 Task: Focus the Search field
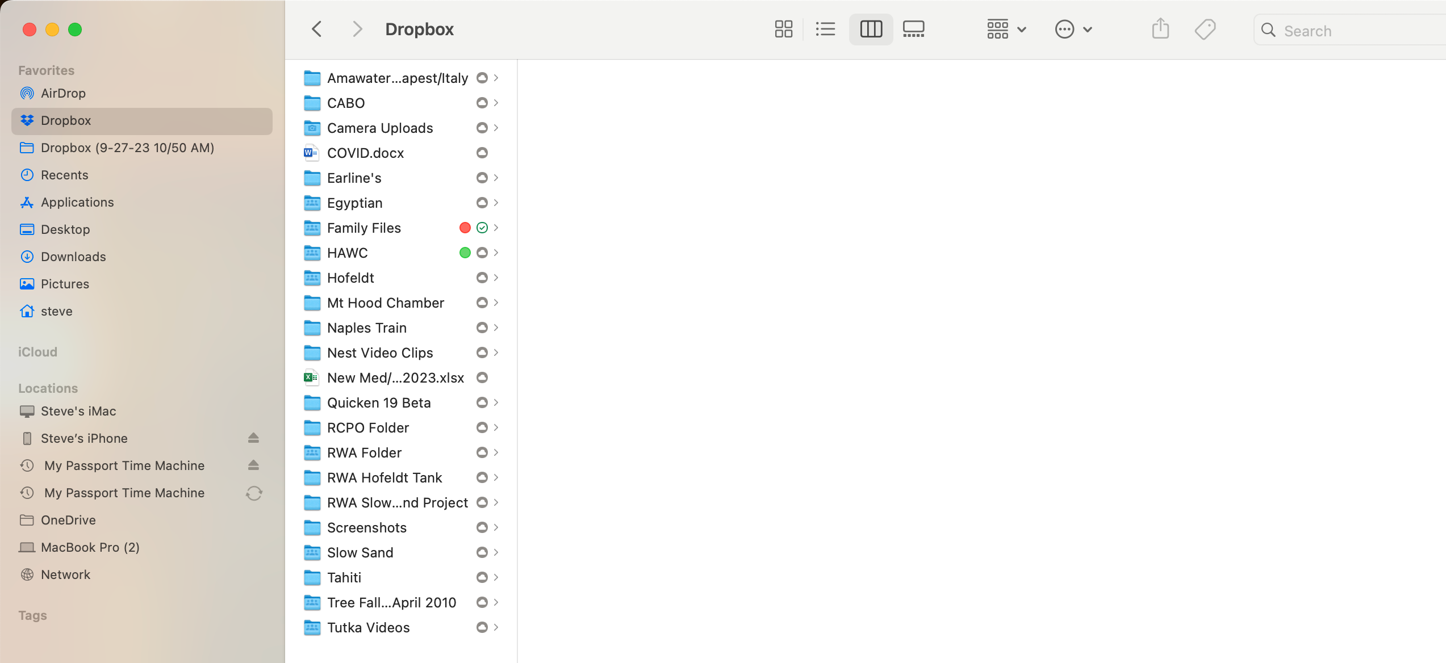[1349, 31]
